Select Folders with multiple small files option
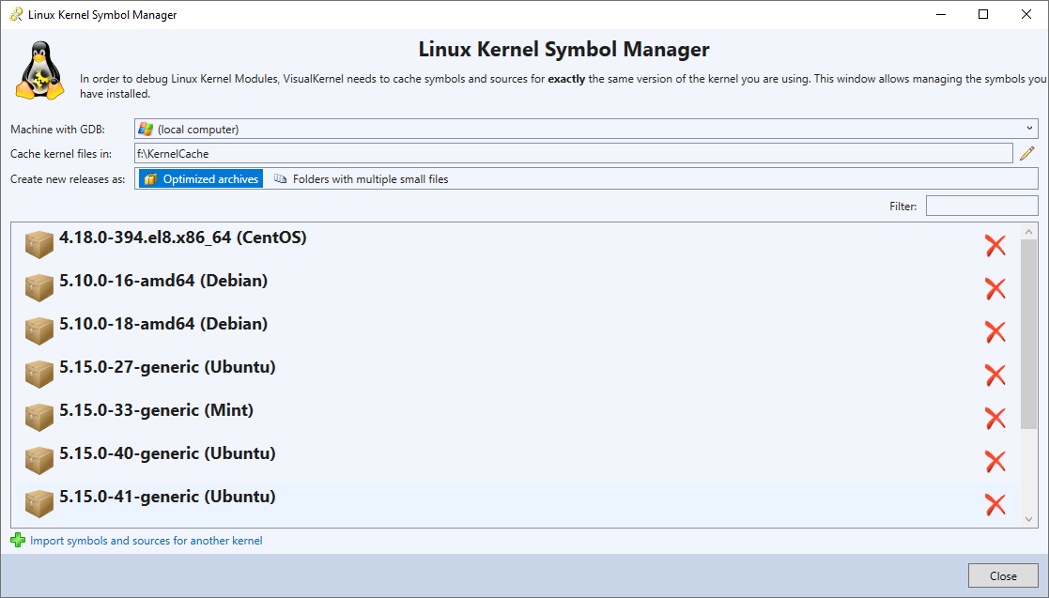The image size is (1049, 598). point(362,178)
